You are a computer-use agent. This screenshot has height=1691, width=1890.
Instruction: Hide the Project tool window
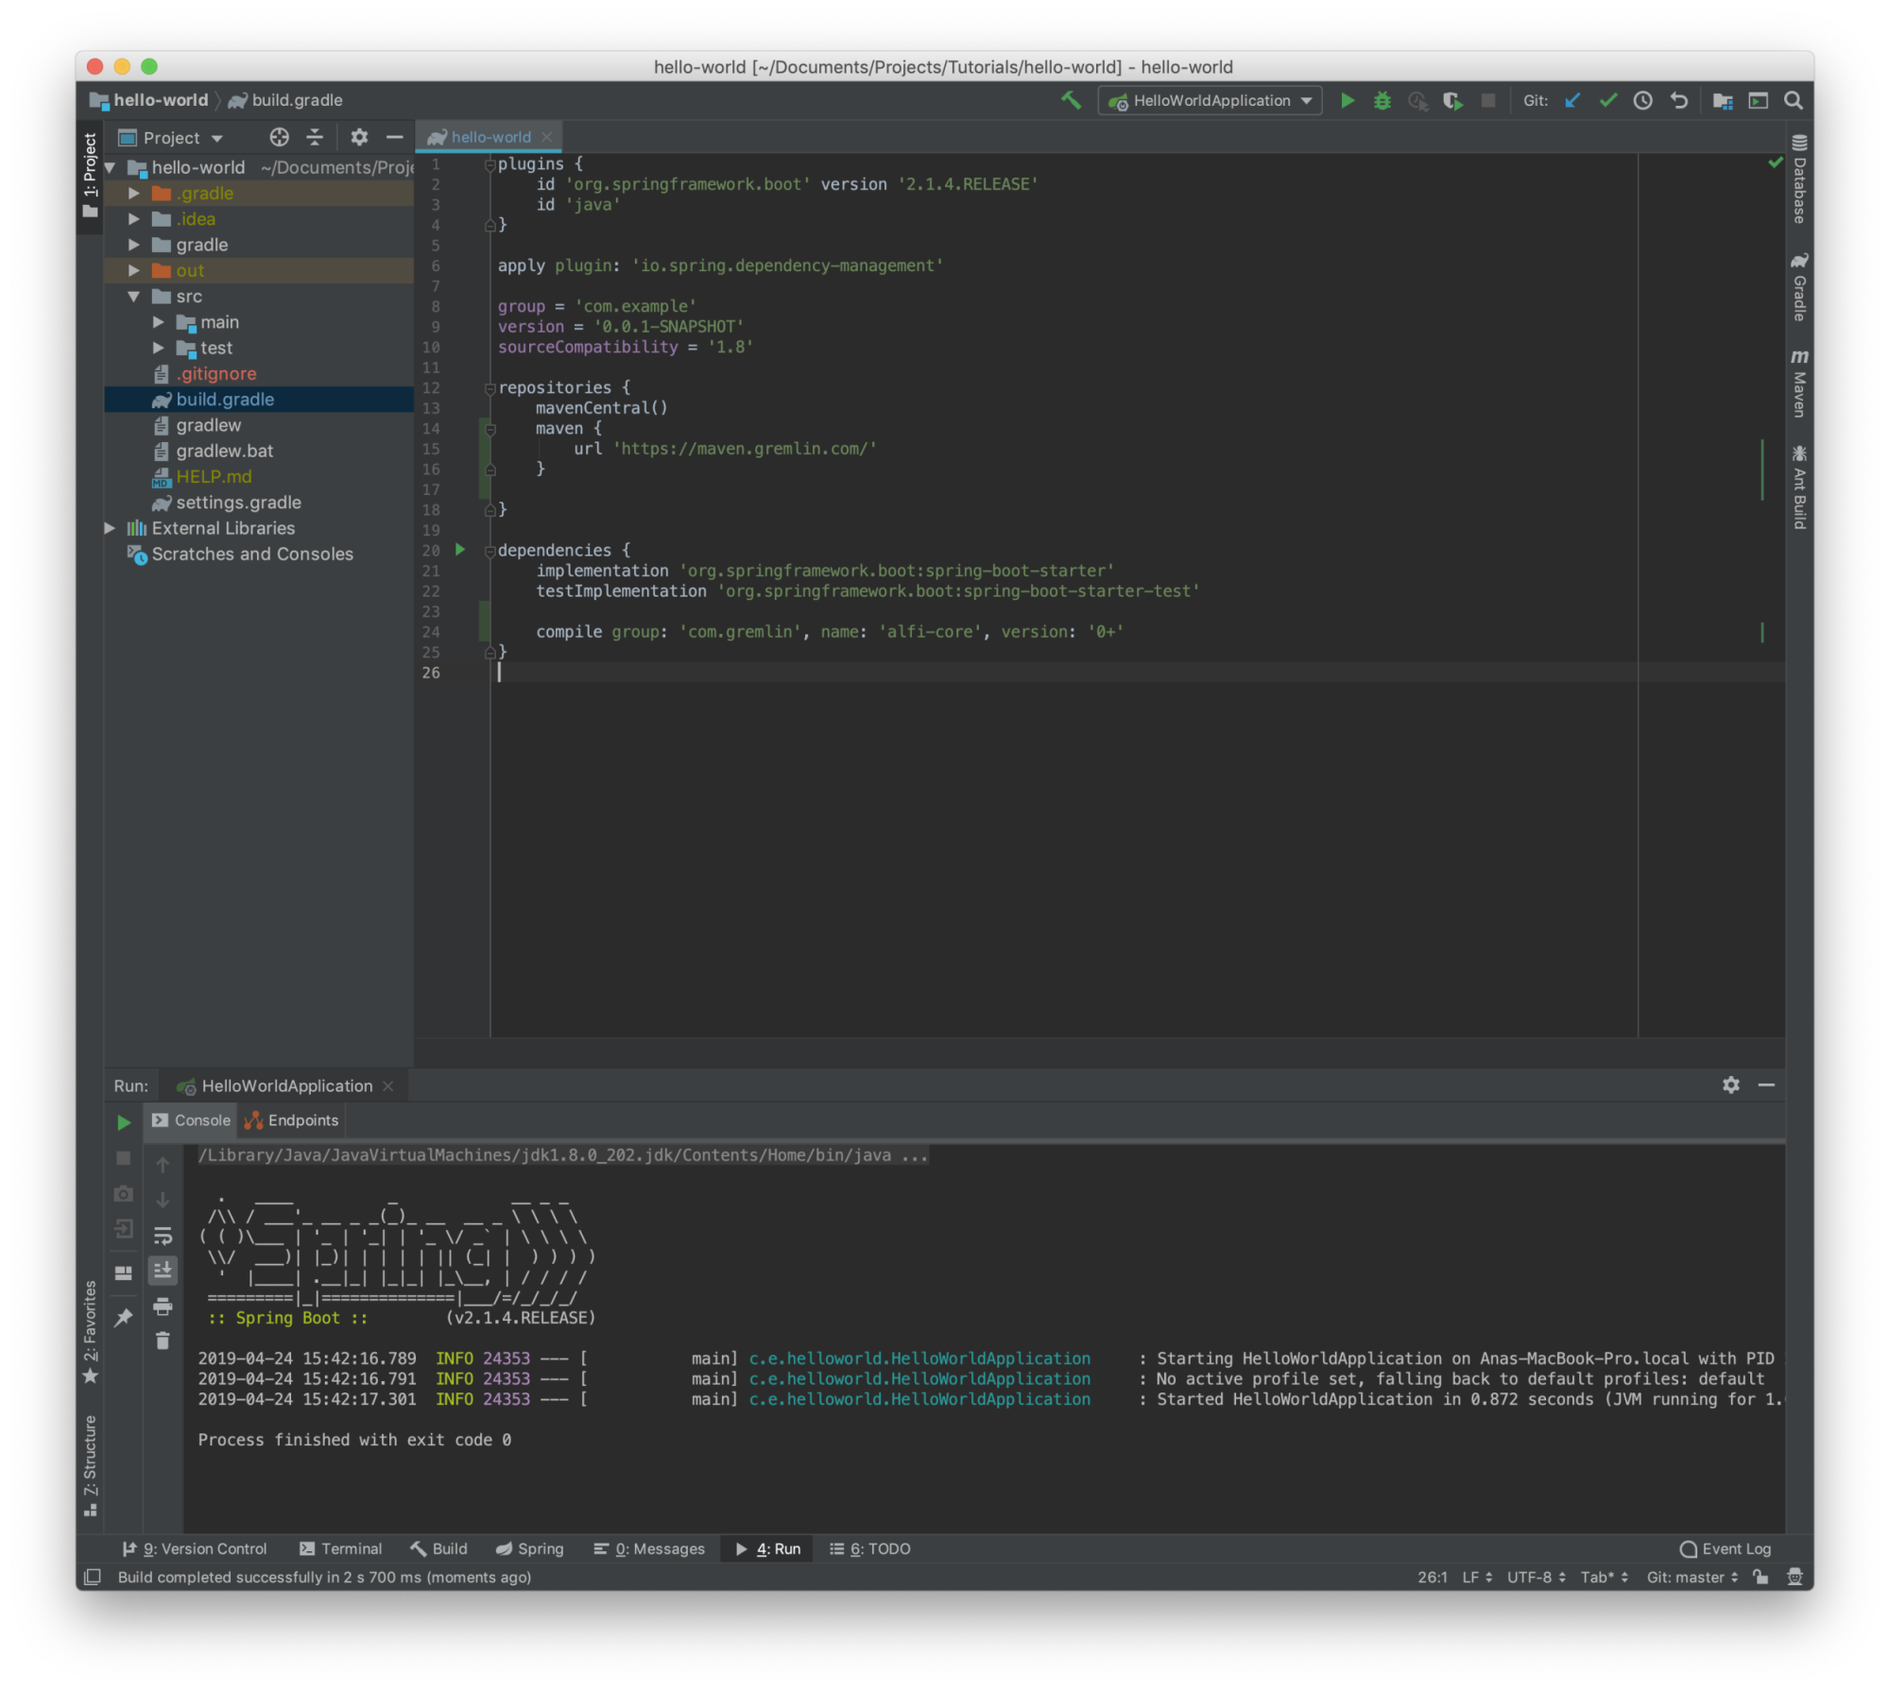point(394,137)
